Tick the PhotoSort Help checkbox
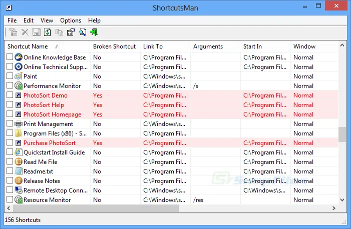The height and width of the screenshot is (229, 351). point(10,104)
